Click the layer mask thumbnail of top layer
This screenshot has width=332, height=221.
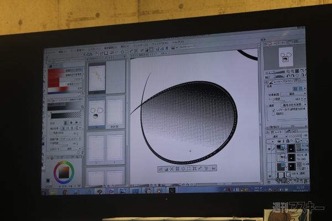(292, 148)
